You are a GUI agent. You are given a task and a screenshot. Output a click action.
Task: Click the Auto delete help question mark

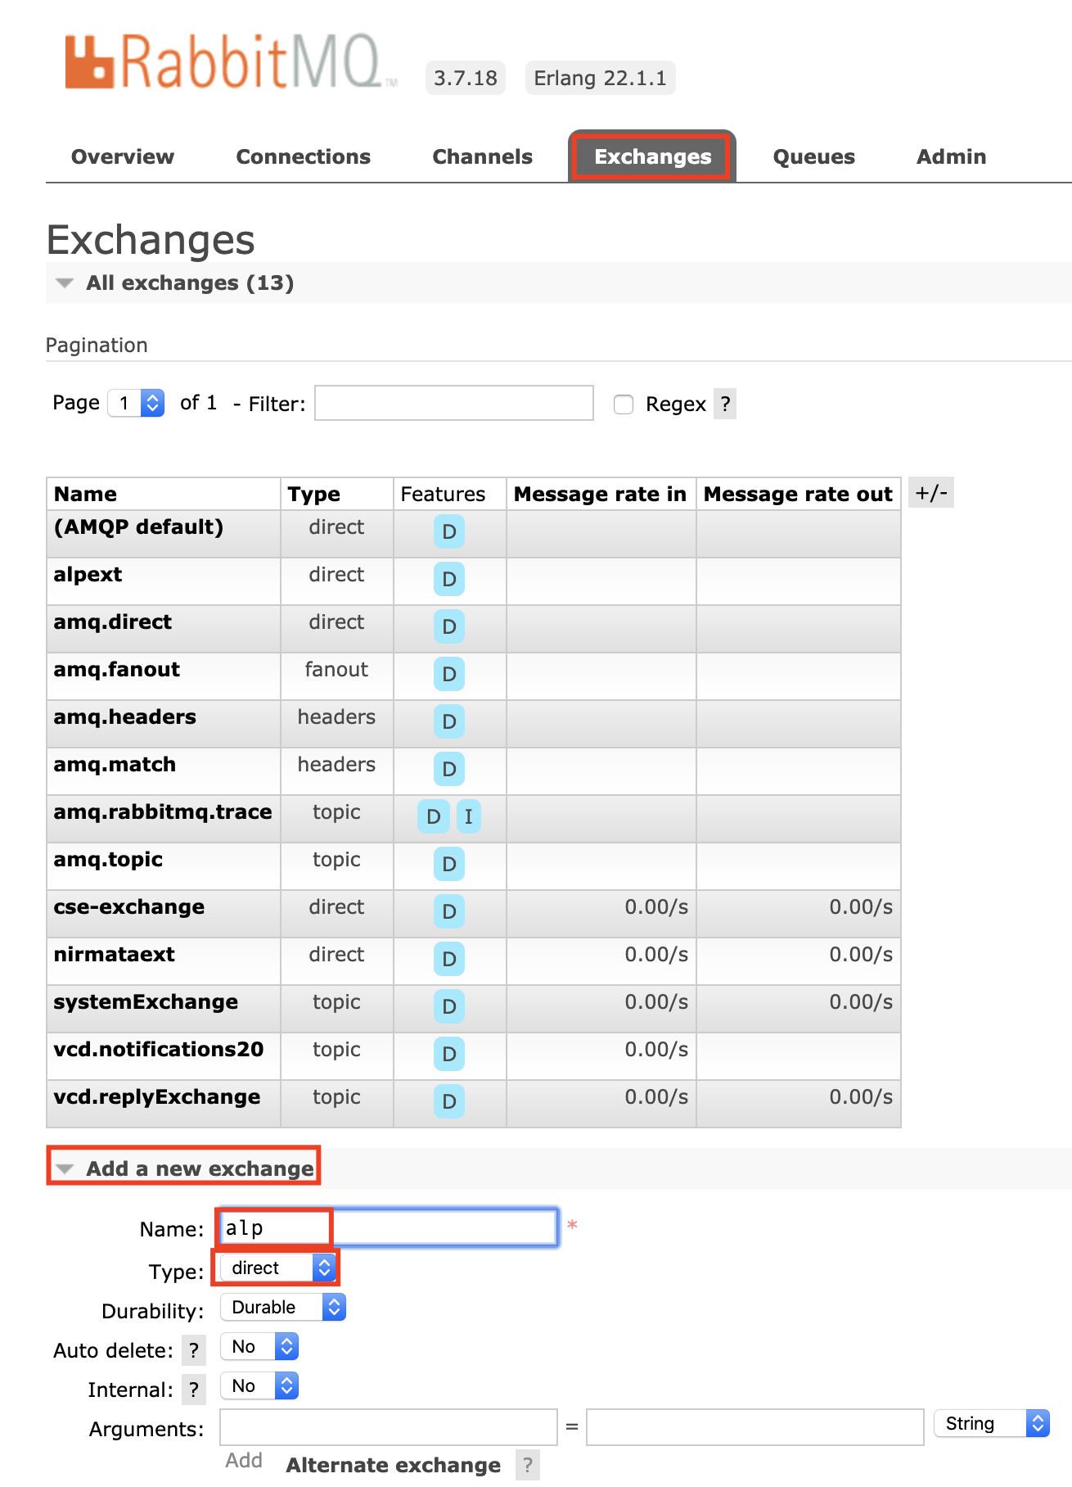click(193, 1350)
